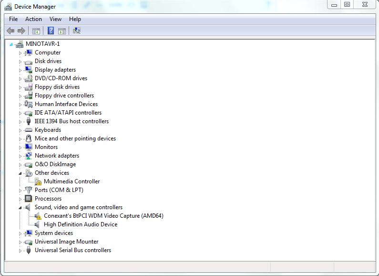Click the Human Interface Devices icon
This screenshot has width=379, height=276.
[x=28, y=104]
